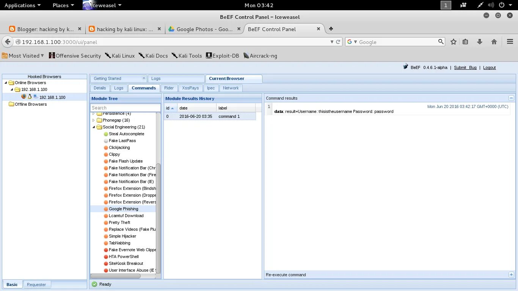
Task: Click the Module Tree search field
Action: pyautogui.click(x=126, y=108)
